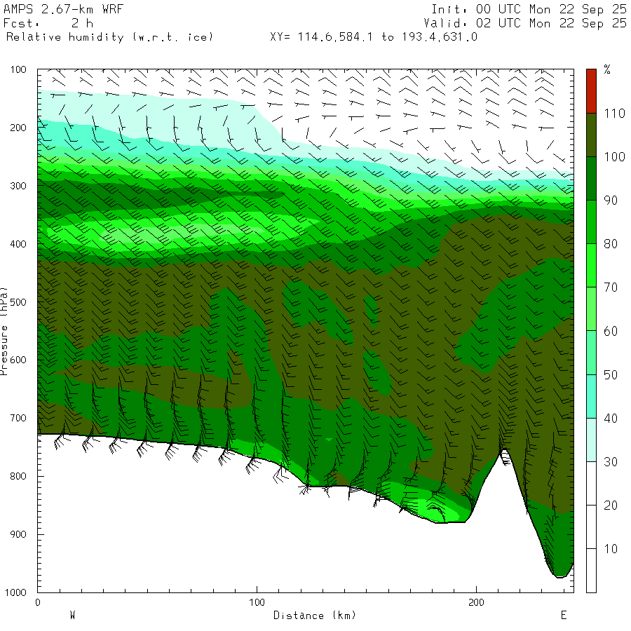Click the colorbar value label 100
631x631 pixels.
pyautogui.click(x=615, y=157)
